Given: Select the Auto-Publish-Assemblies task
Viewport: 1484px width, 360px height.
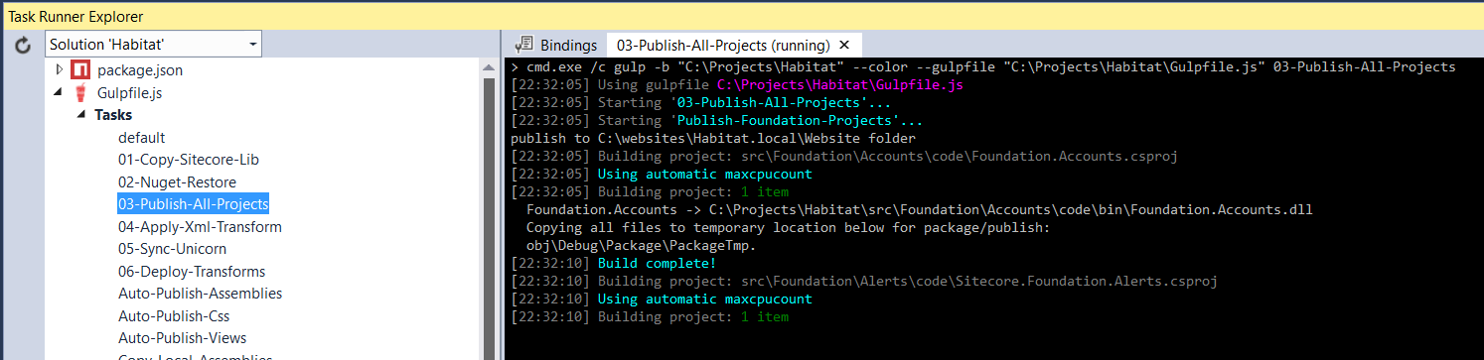Looking at the screenshot, I should [x=200, y=294].
